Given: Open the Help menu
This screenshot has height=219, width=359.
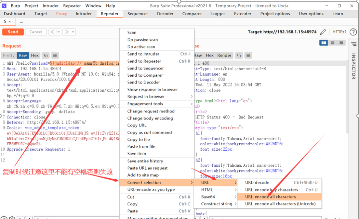Looking at the screenshot, I should [x=111, y=6].
